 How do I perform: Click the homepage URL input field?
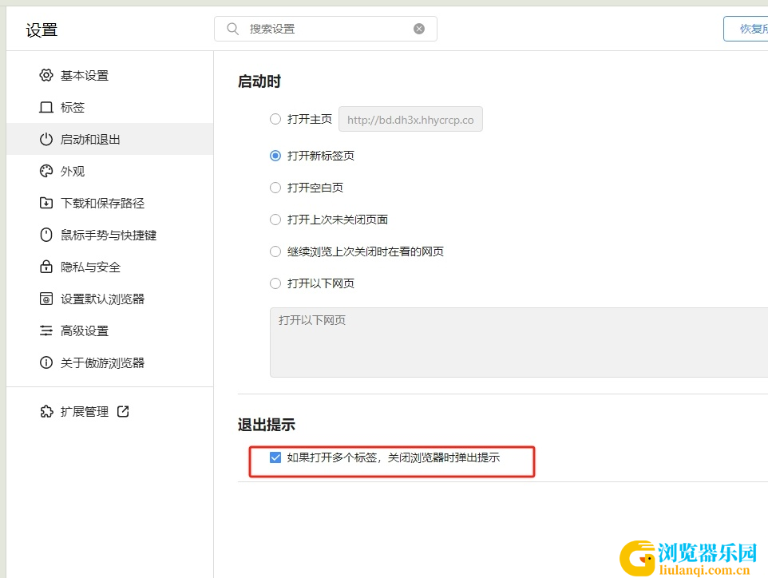coord(410,119)
